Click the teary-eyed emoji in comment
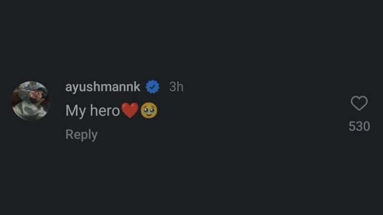383x215 pixels. 149,111
